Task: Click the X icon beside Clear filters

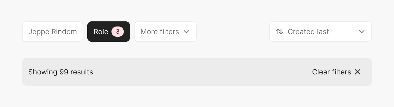Action: pyautogui.click(x=358, y=72)
